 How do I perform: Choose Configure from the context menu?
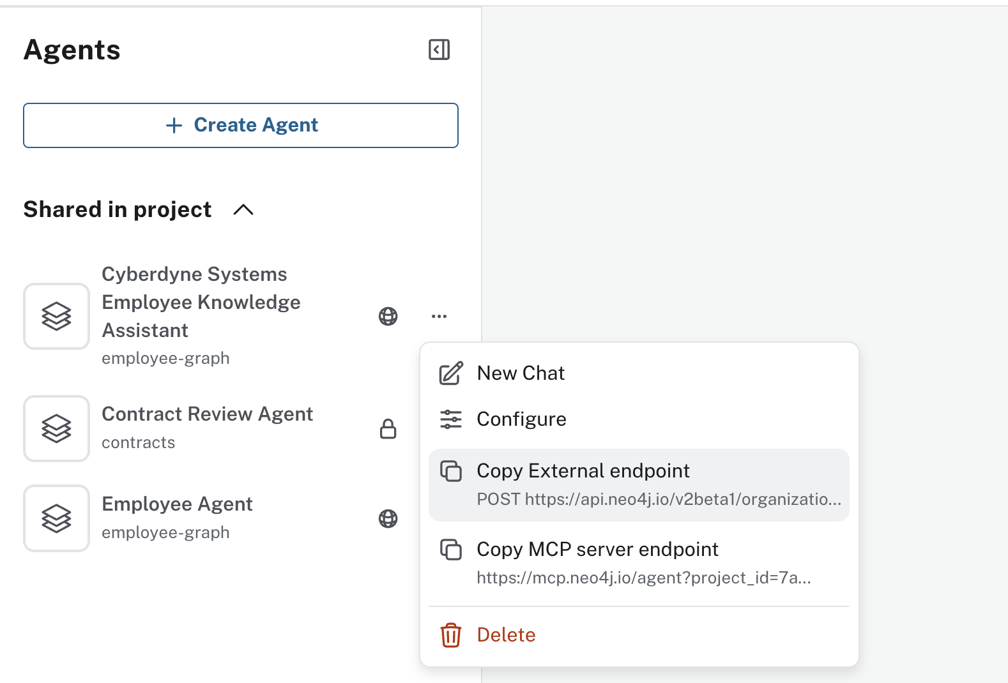(639, 419)
